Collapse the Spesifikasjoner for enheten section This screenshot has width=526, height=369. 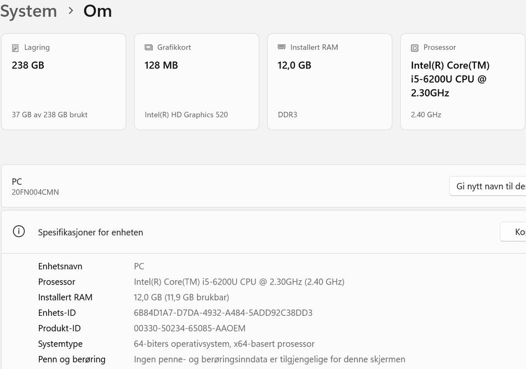(x=274, y=232)
